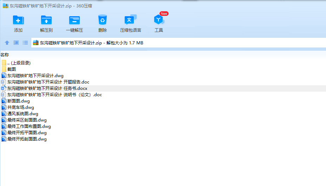The height and width of the screenshot is (186, 326).
Task: Click the folder icon beside 截图
Action: click(x=4, y=69)
